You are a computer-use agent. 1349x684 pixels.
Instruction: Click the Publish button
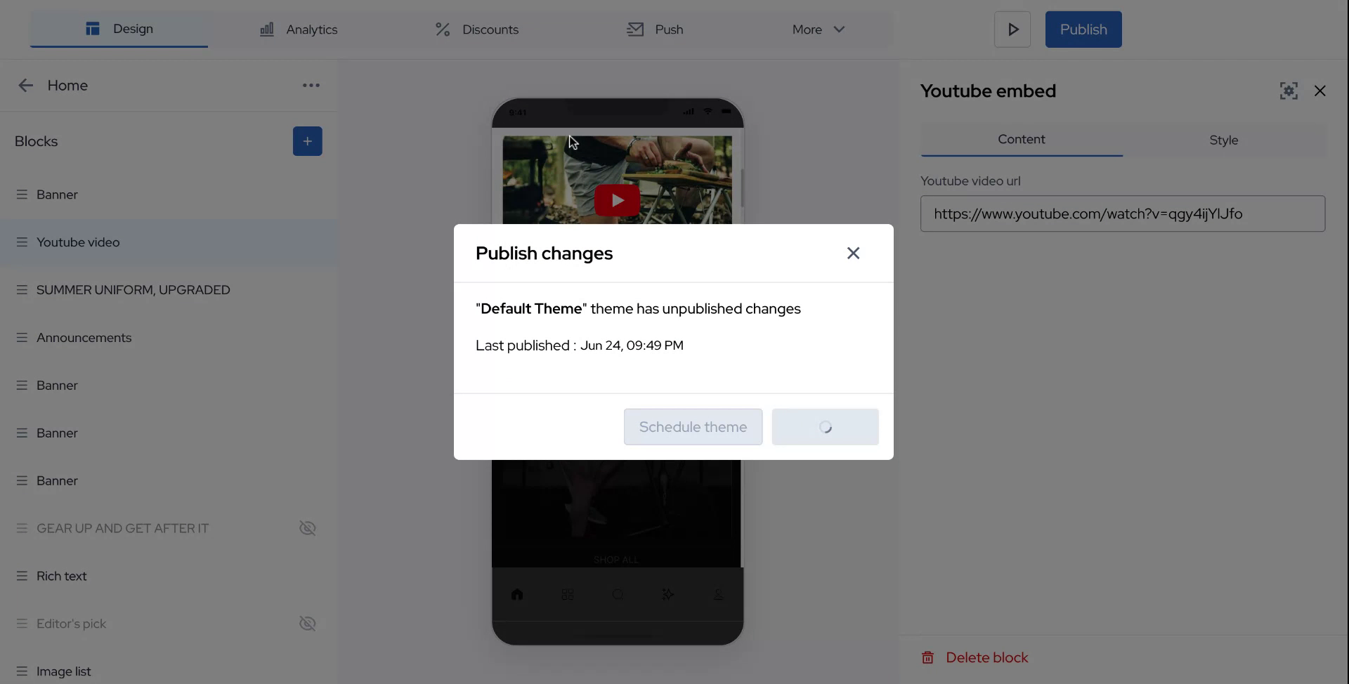tap(1083, 29)
